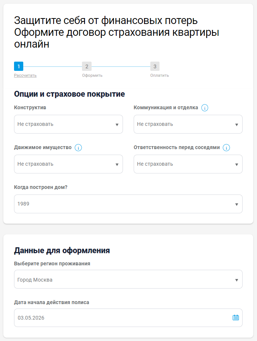Screen dimensions: 257x341
Task: Click info icon next to Движимое имущество
Action: 78,148
